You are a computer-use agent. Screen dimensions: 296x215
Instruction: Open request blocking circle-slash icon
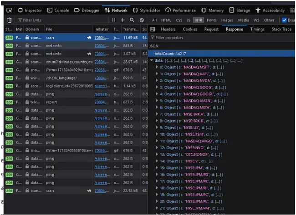tap(142, 20)
